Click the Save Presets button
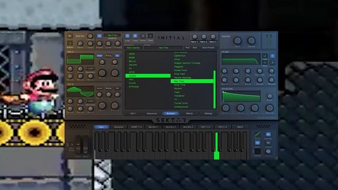This screenshot has height=190, width=338. click(x=208, y=48)
